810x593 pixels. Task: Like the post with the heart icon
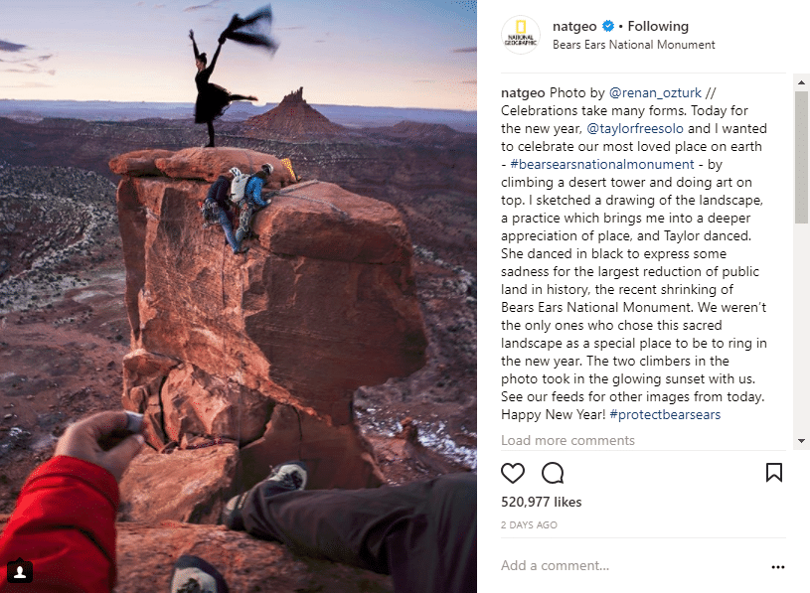513,473
